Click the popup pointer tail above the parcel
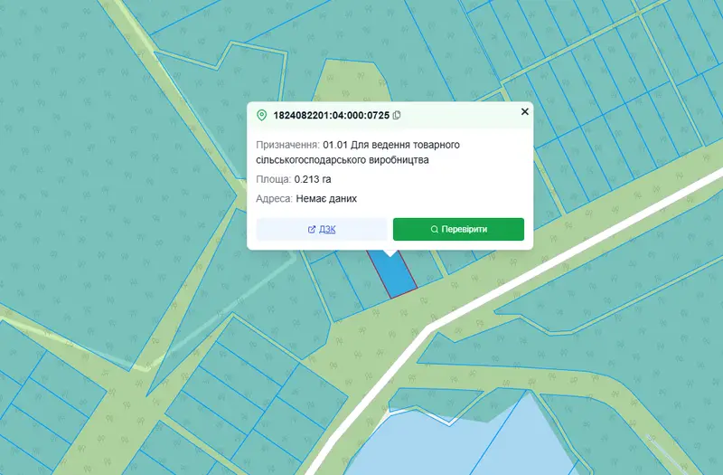This screenshot has height=475, width=723. click(x=390, y=253)
